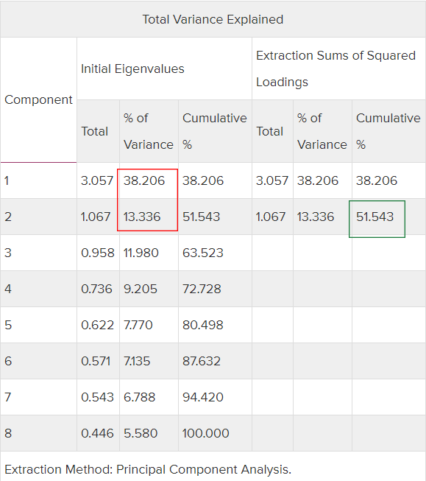Select cumulative value 94.420

(x=203, y=397)
